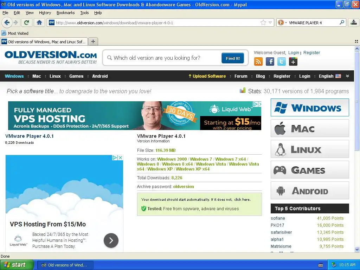Open the Twitter icon in the header
360x270 pixels.
coord(282,62)
